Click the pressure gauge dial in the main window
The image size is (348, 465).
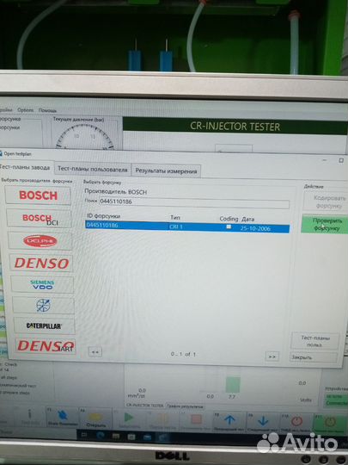tap(84, 136)
